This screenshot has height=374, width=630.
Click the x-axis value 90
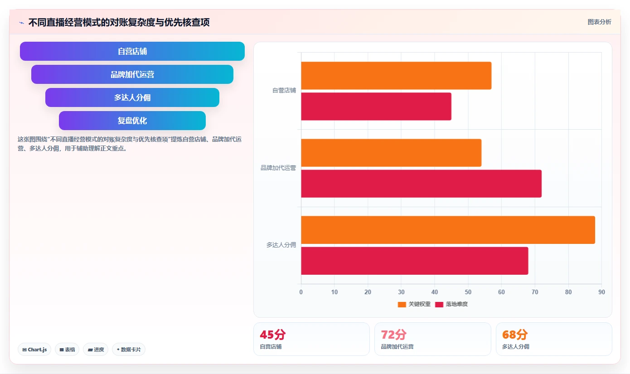601,292
